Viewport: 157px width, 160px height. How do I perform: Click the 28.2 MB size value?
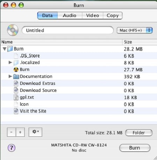pyautogui.click(x=133, y=49)
